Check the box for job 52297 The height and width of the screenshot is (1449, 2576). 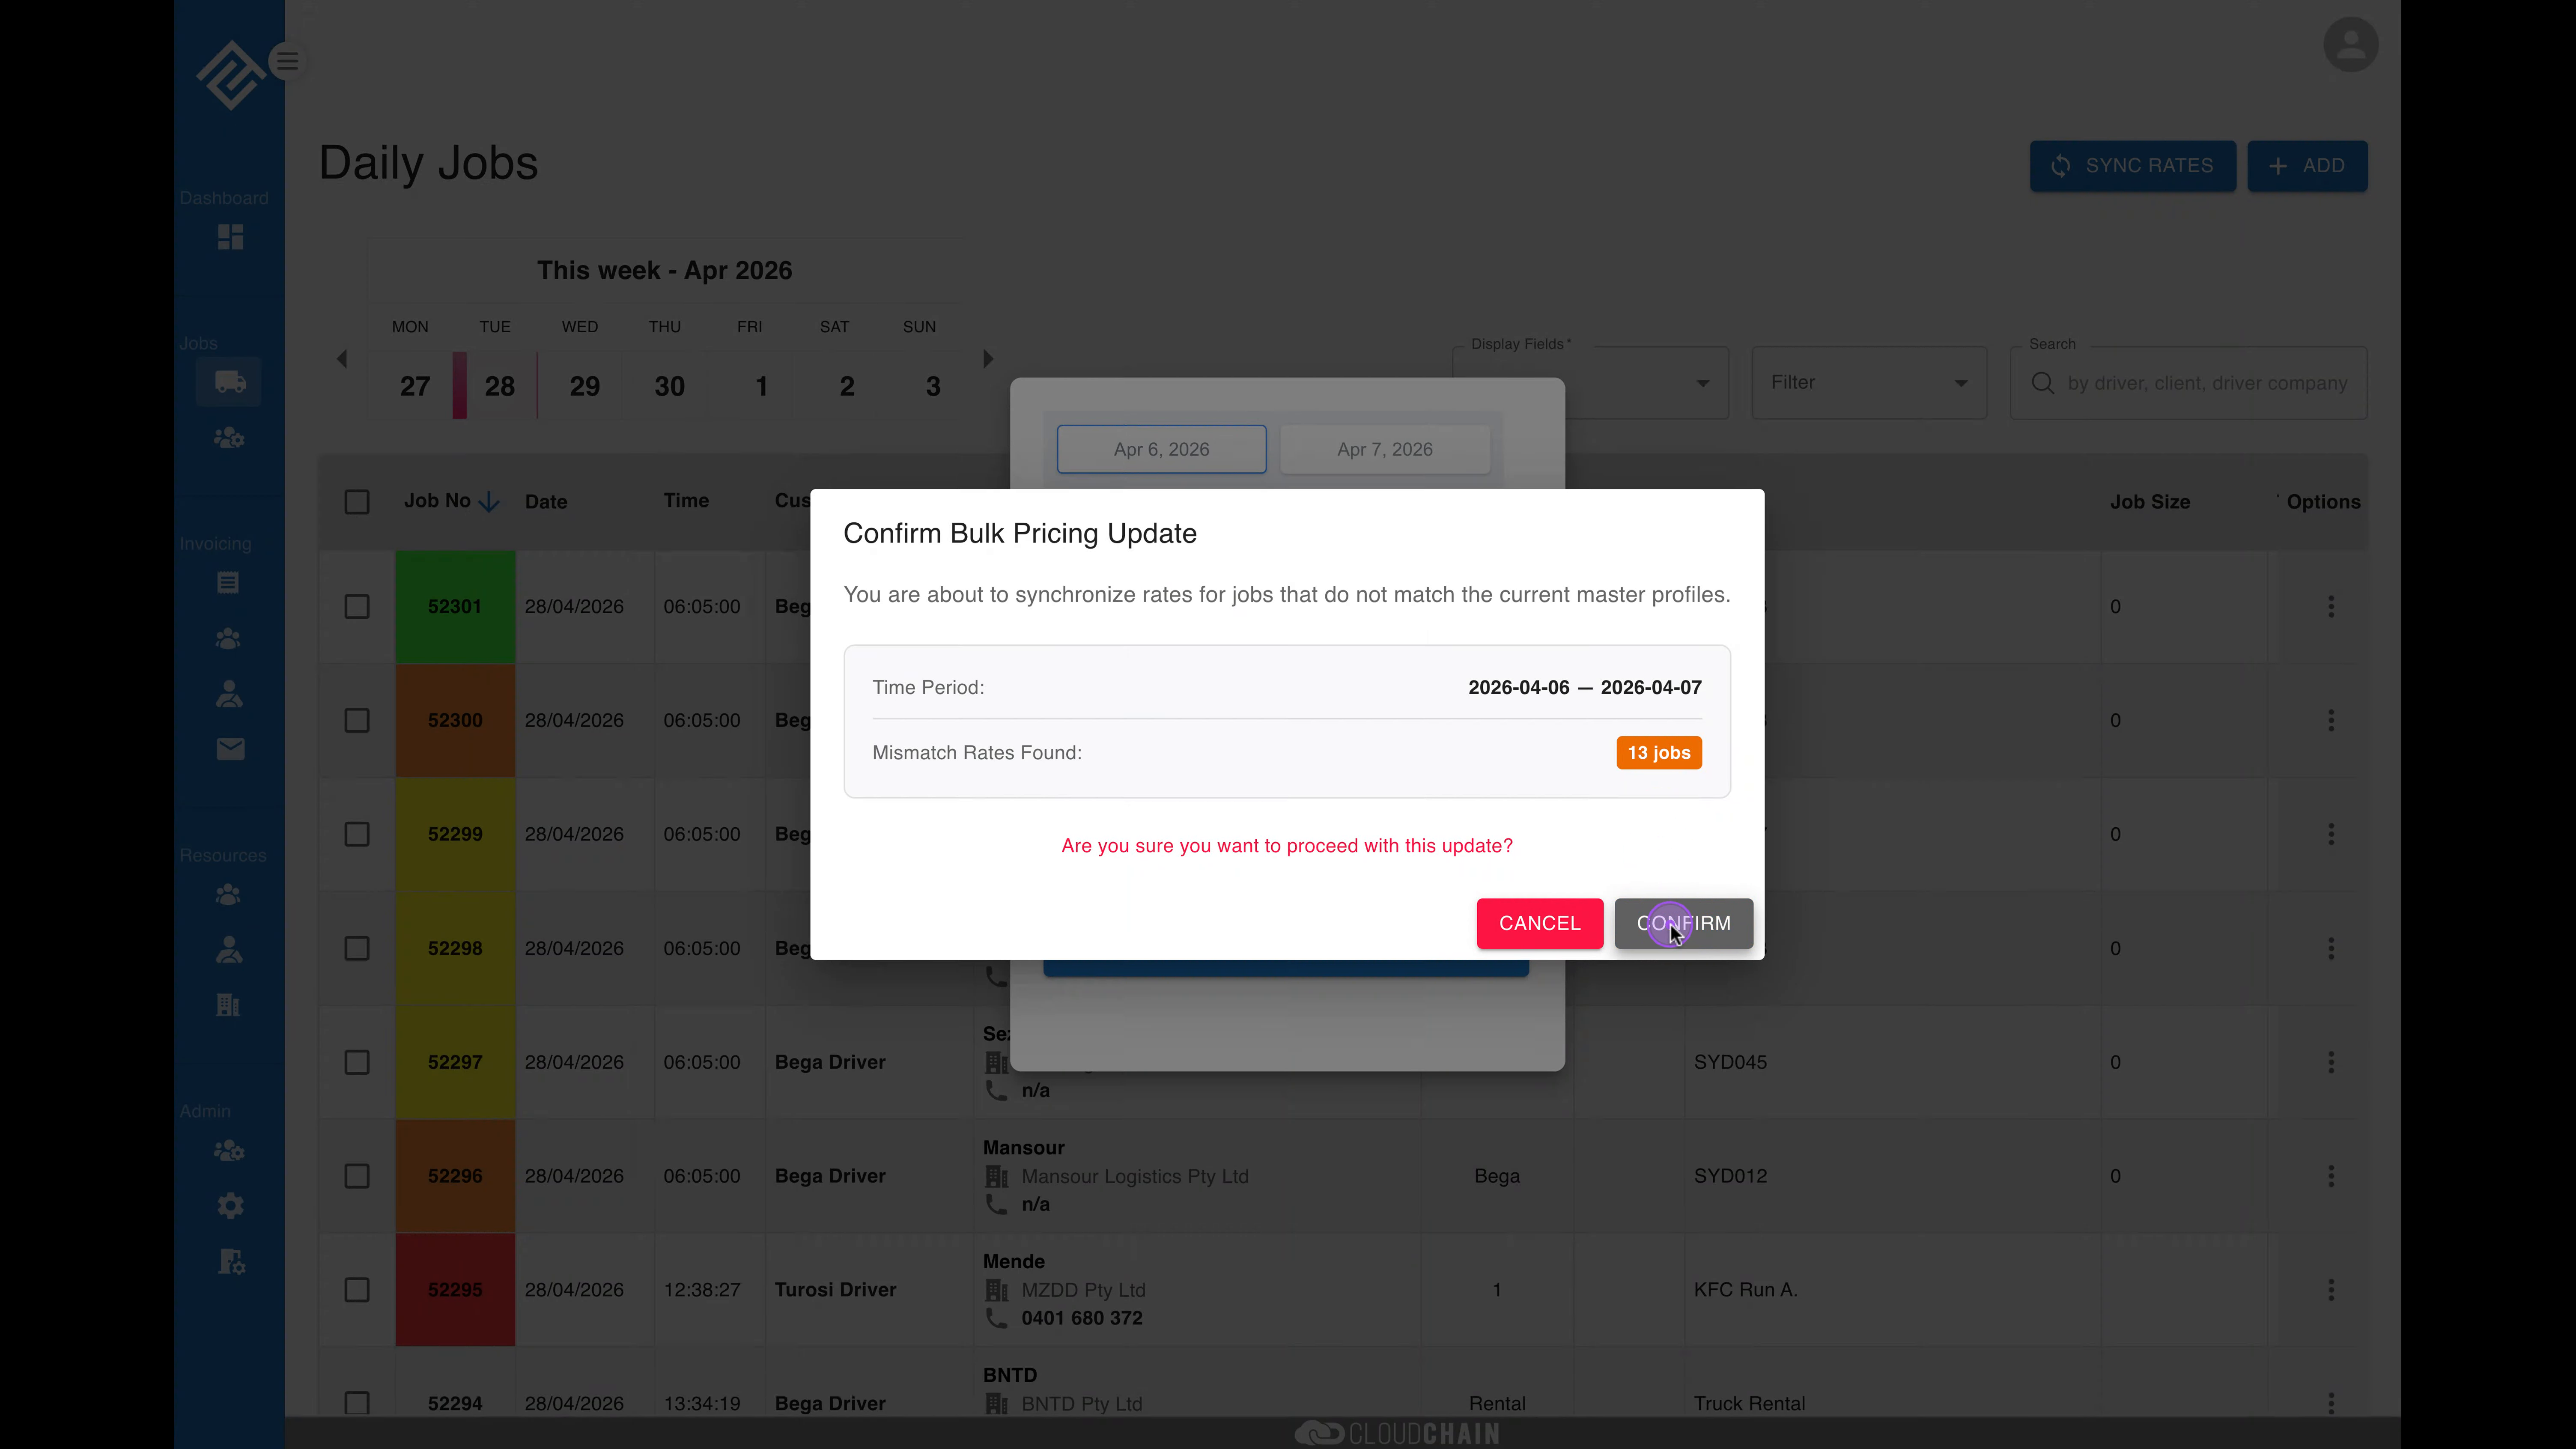click(357, 1062)
